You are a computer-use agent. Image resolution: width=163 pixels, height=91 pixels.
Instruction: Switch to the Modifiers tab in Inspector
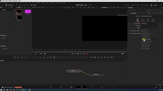coord(150,10)
